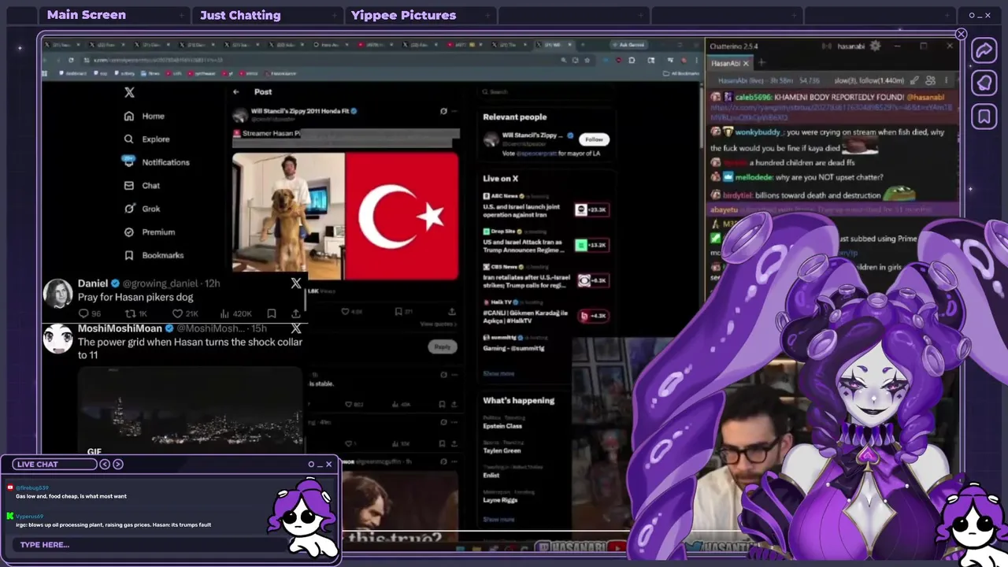This screenshot has height=567, width=1008.
Task: Open Bookmarks in the X sidebar
Action: (154, 254)
